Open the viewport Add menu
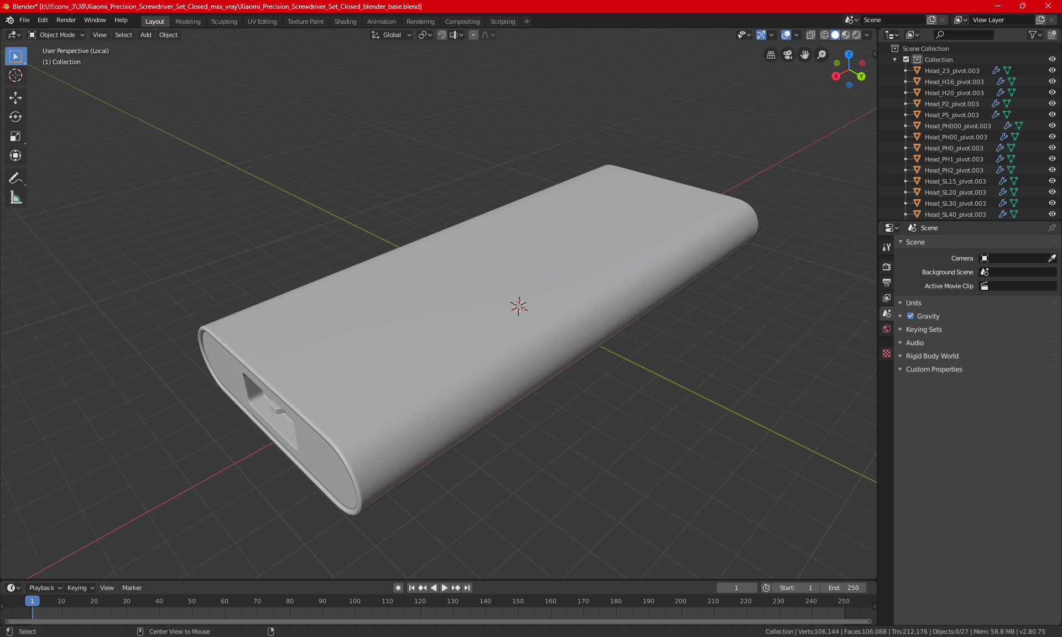The image size is (1062, 637). (145, 35)
